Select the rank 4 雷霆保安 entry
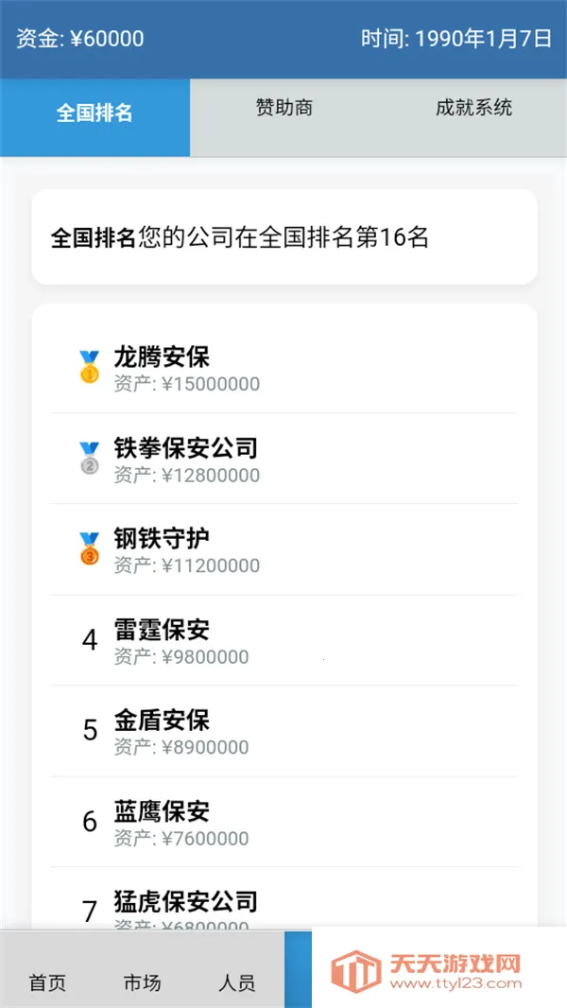Screen dimensions: 567x1008 click(x=283, y=639)
